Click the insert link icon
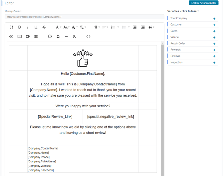Viewport: 223px width, 176px height. pos(11,37)
